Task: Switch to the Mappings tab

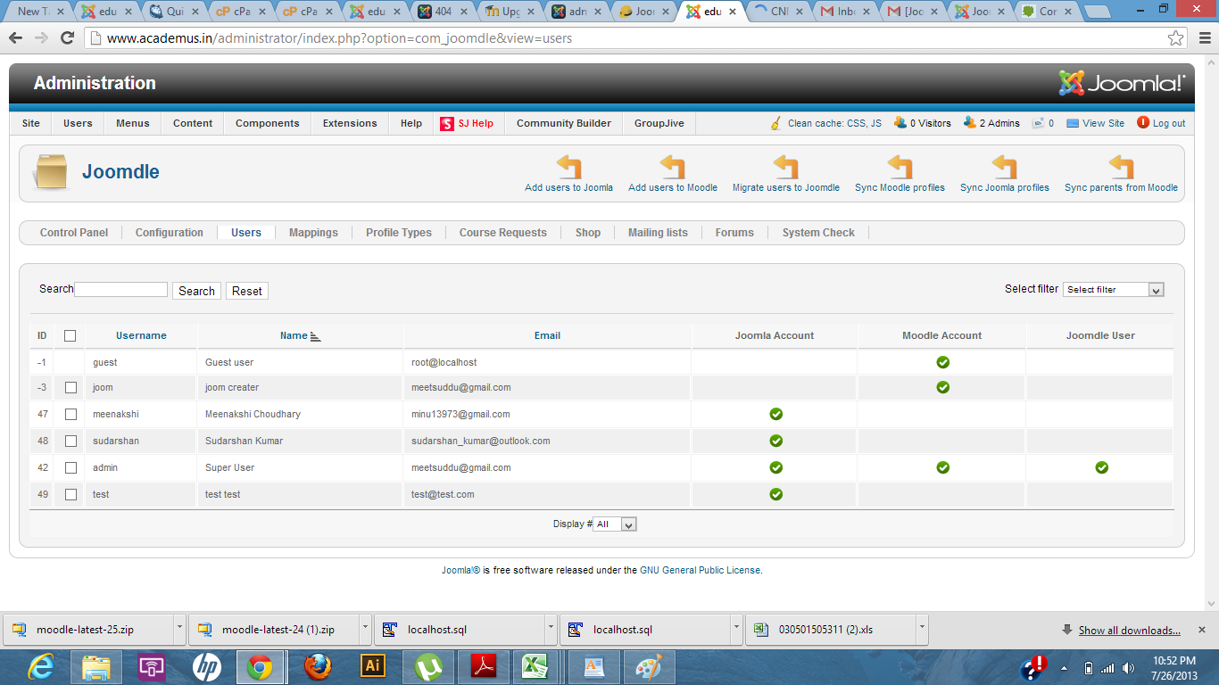Action: coord(313,233)
